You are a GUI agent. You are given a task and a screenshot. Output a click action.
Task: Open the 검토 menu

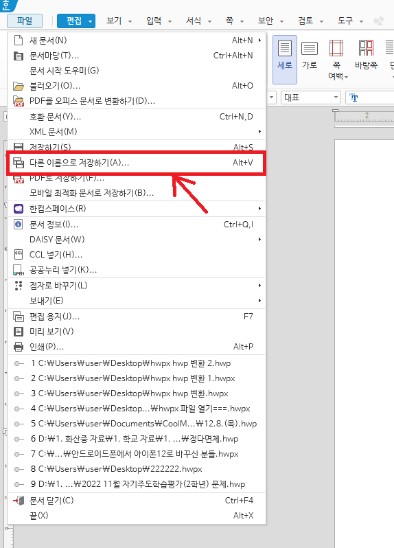pos(305,21)
